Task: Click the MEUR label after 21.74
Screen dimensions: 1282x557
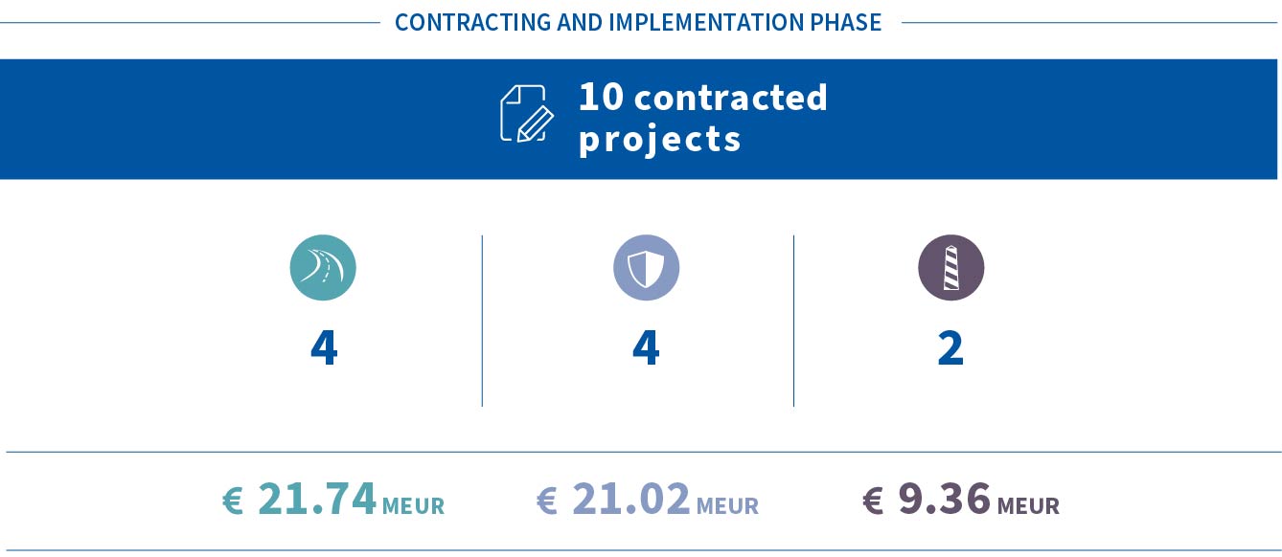Action: coord(413,506)
